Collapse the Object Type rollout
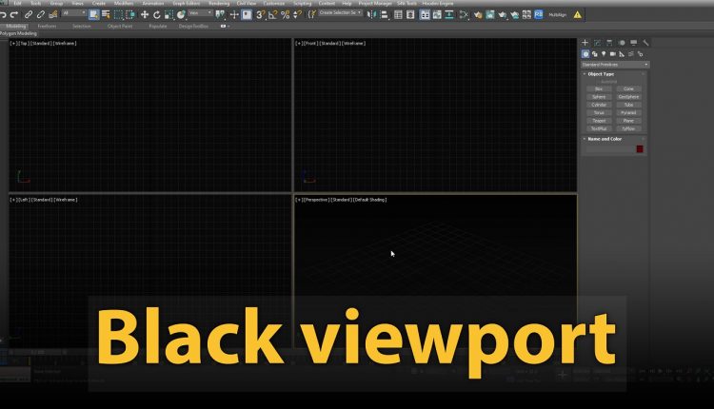 (598, 73)
